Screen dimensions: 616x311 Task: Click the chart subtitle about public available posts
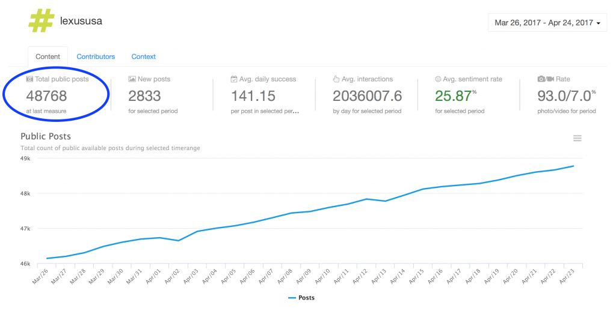click(x=111, y=148)
